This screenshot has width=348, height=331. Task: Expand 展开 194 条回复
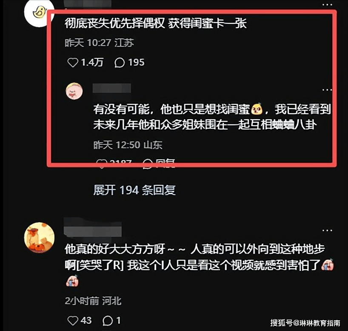pyautogui.click(x=134, y=190)
